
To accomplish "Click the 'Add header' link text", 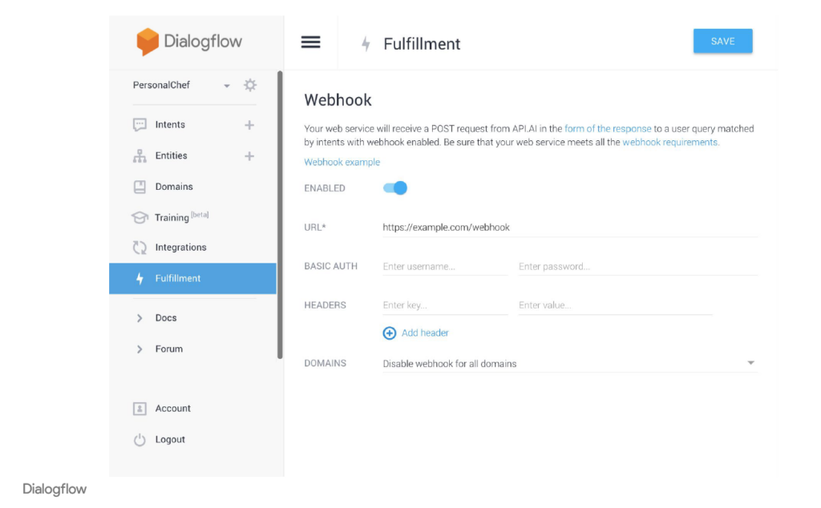I will pyautogui.click(x=425, y=333).
